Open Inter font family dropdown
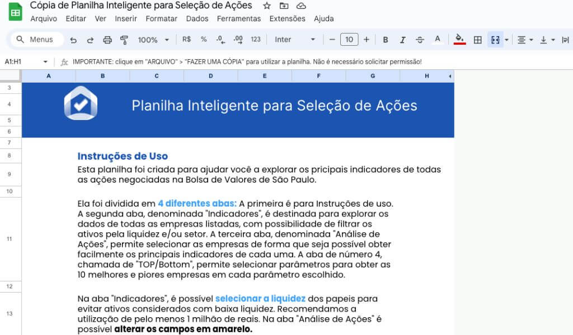573x335 pixels. (x=294, y=40)
